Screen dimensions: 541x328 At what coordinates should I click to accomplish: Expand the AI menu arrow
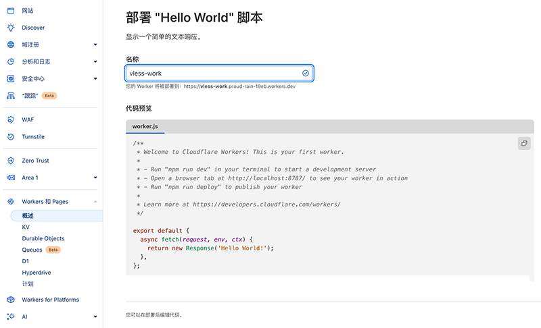[95, 317]
